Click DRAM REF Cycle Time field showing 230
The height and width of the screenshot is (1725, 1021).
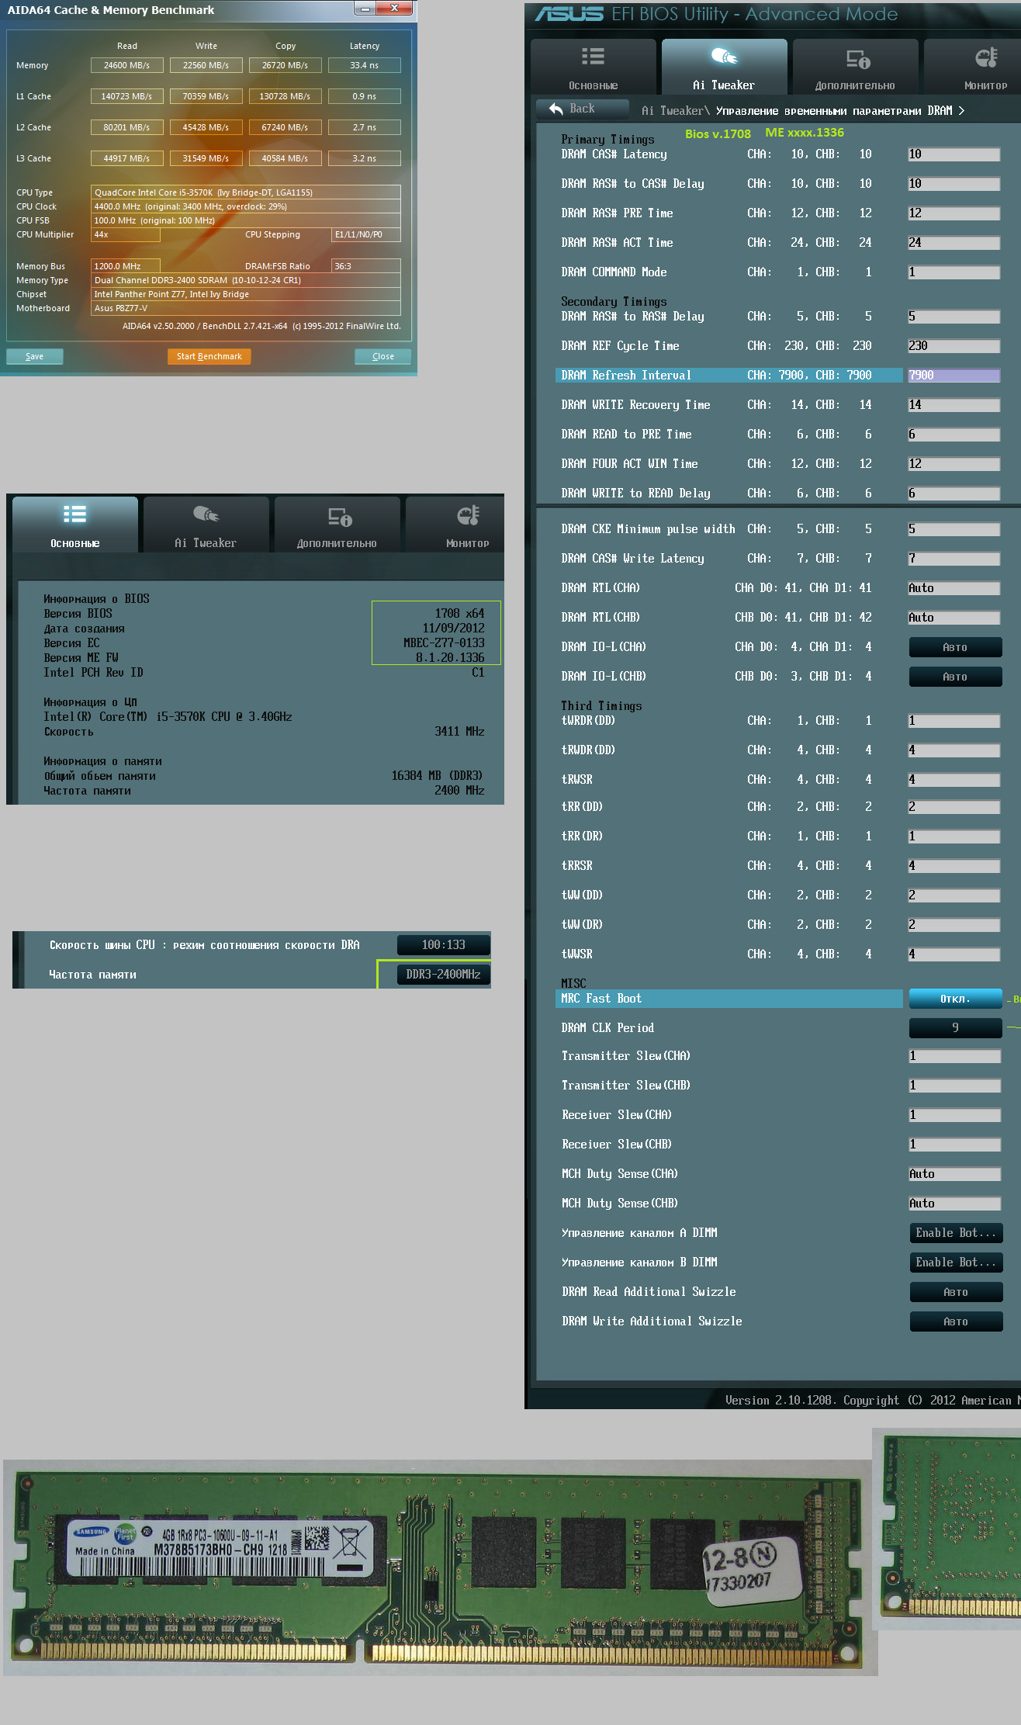tap(954, 346)
